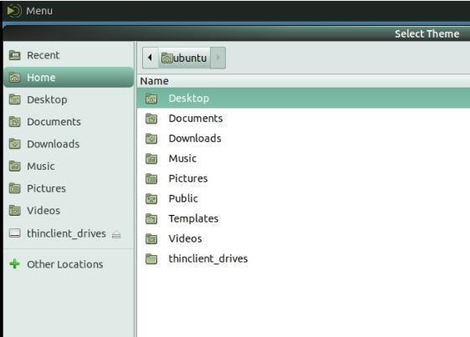Select the Videos folder in file list
470x337 pixels.
pyautogui.click(x=304, y=238)
